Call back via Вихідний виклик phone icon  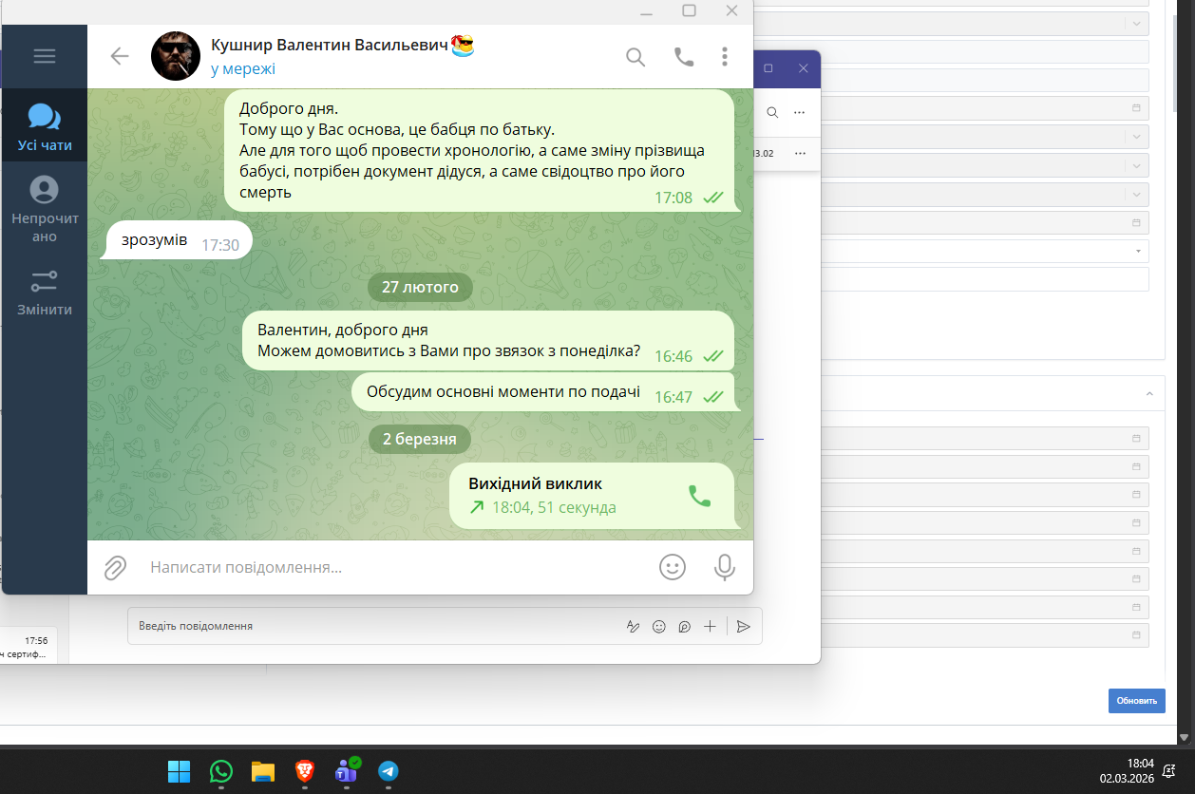coord(699,496)
